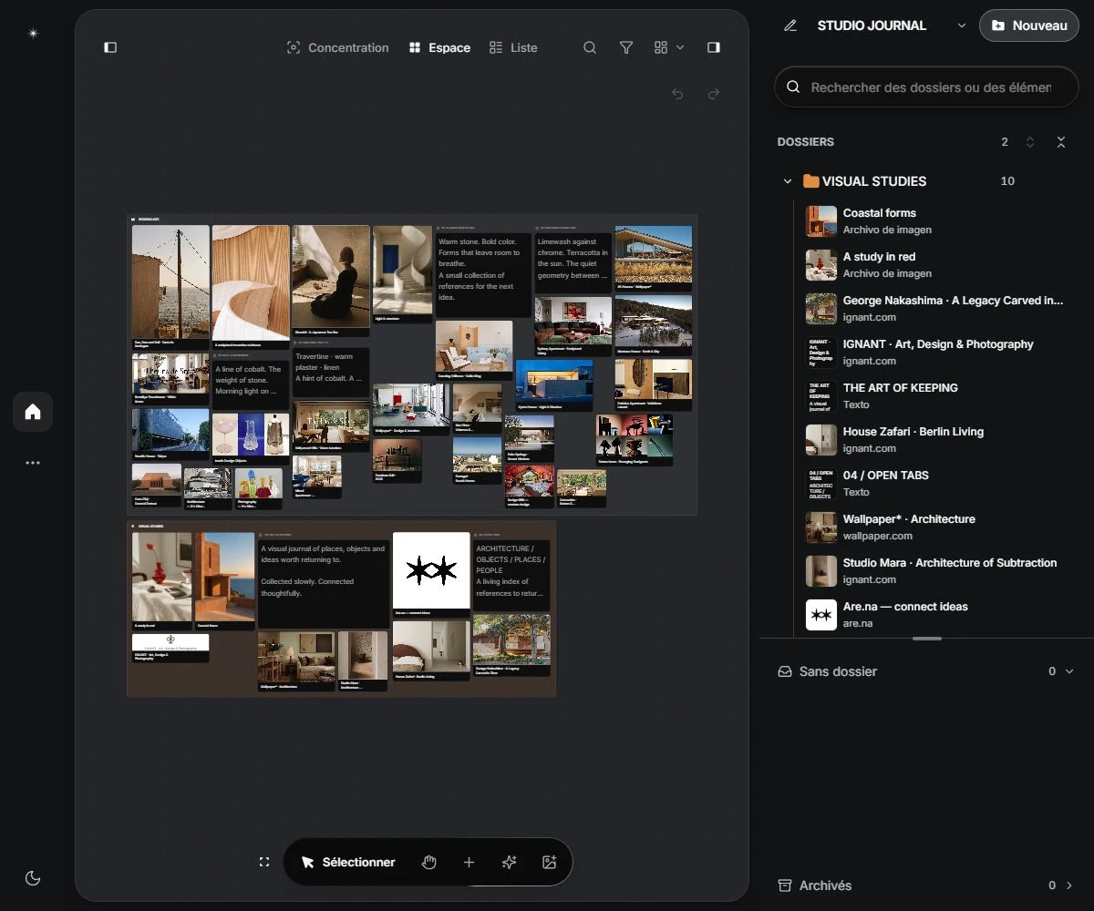This screenshot has width=1094, height=911.
Task: Switch to the Concentration view tab
Action: (x=337, y=47)
